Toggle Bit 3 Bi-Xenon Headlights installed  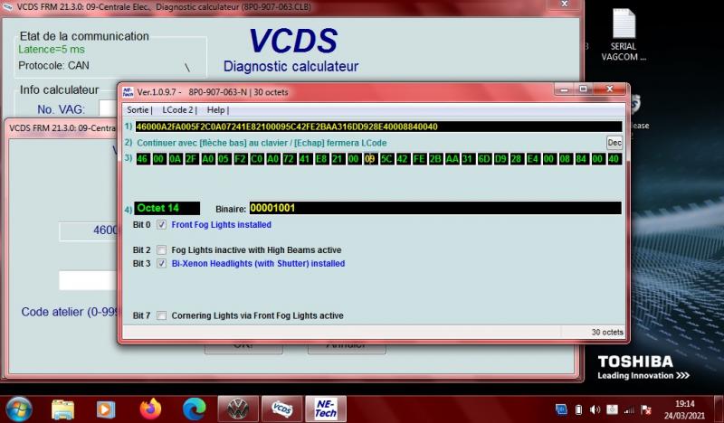click(x=161, y=263)
